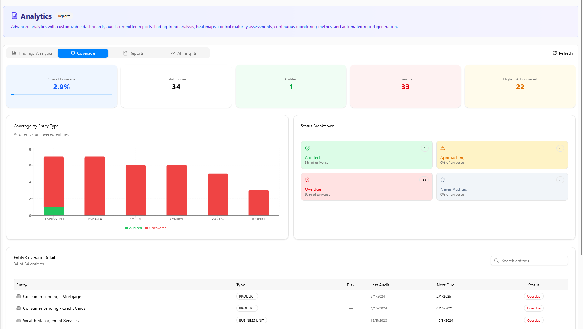
Task: Click the Risk Area bar in chart
Action: [95, 186]
